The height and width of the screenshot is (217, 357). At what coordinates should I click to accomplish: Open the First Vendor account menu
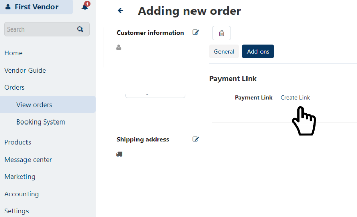coord(36,7)
